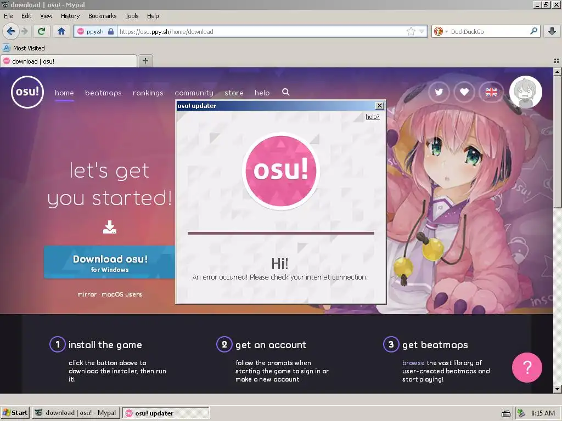Open the browser home page icon
The width and height of the screenshot is (562, 421).
[61, 31]
